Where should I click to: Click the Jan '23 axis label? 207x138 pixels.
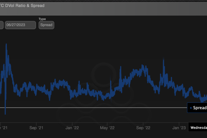(179, 128)
